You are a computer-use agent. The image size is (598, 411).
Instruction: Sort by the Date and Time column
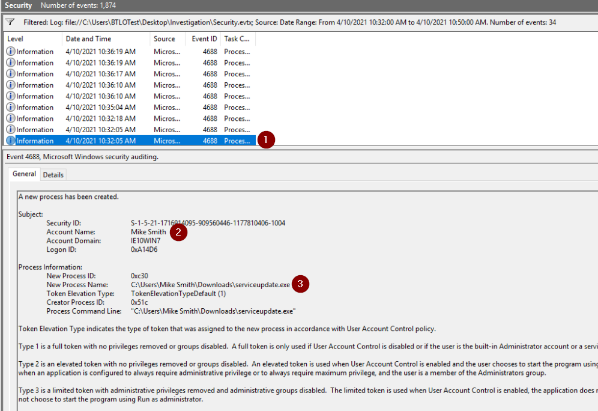[106, 39]
